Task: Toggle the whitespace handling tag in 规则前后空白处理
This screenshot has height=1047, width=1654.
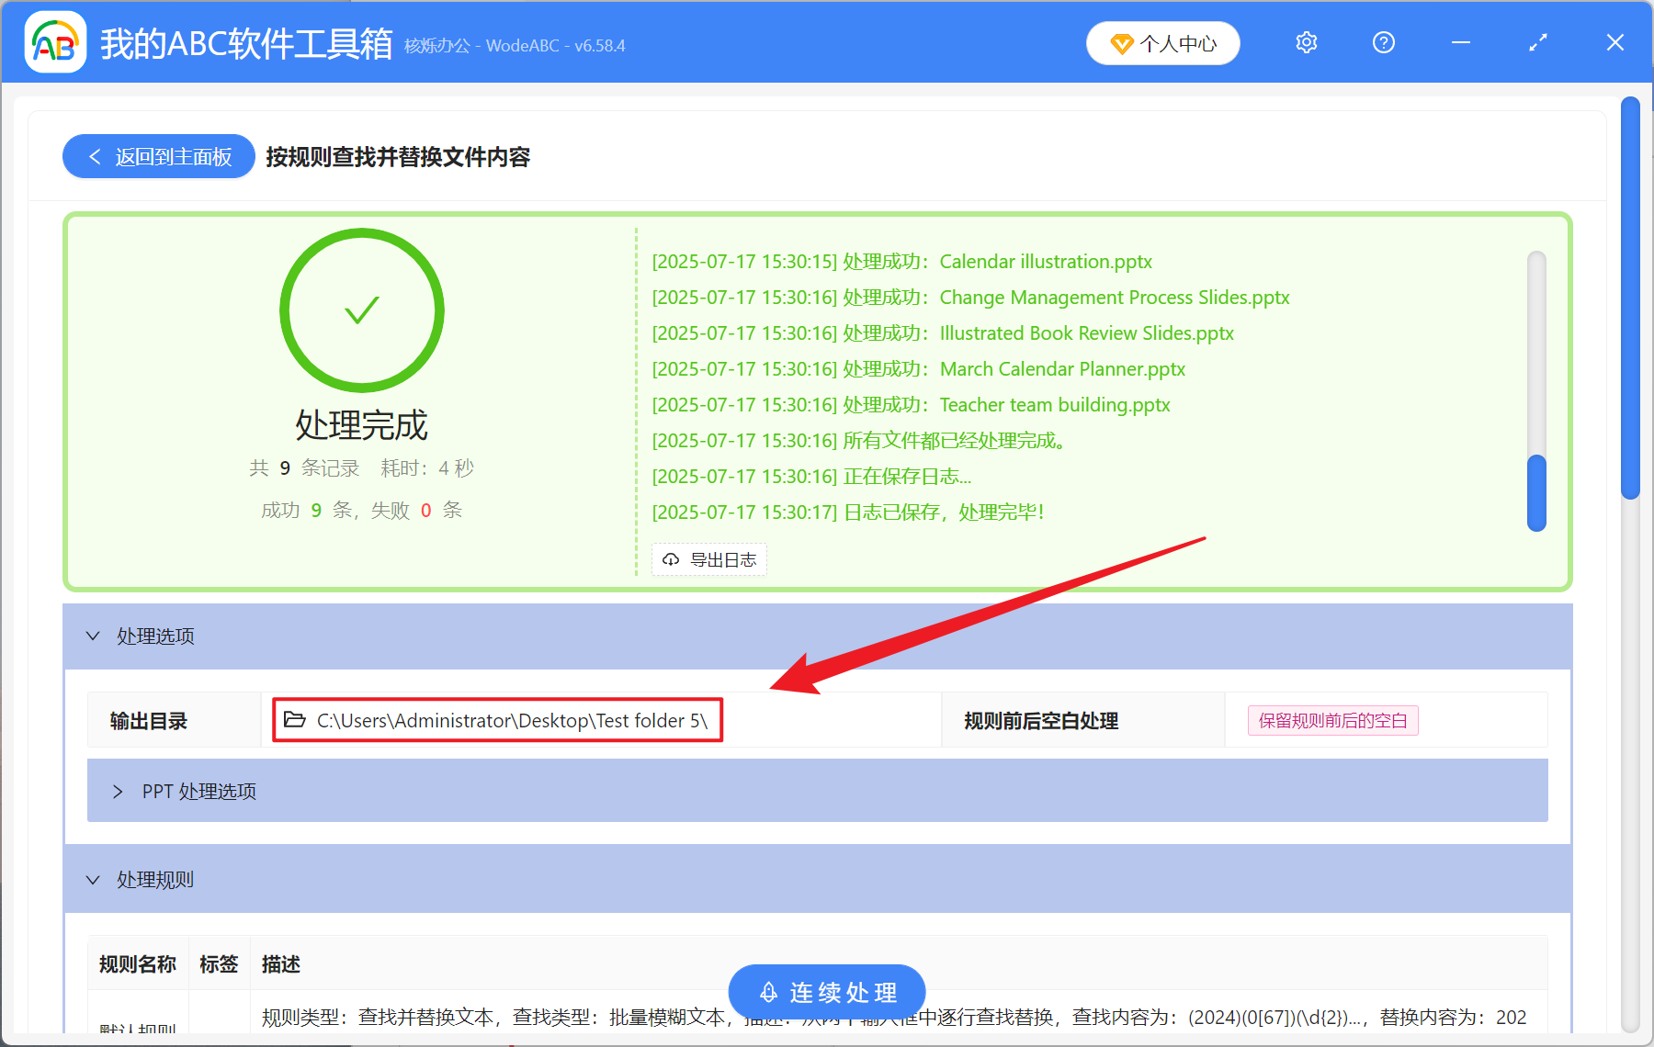Action: pos(1331,720)
